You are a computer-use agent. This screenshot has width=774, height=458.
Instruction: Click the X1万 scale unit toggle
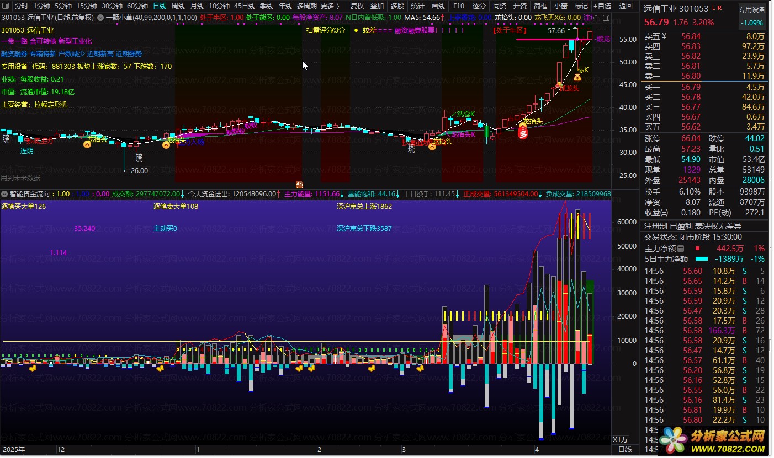(x=621, y=440)
